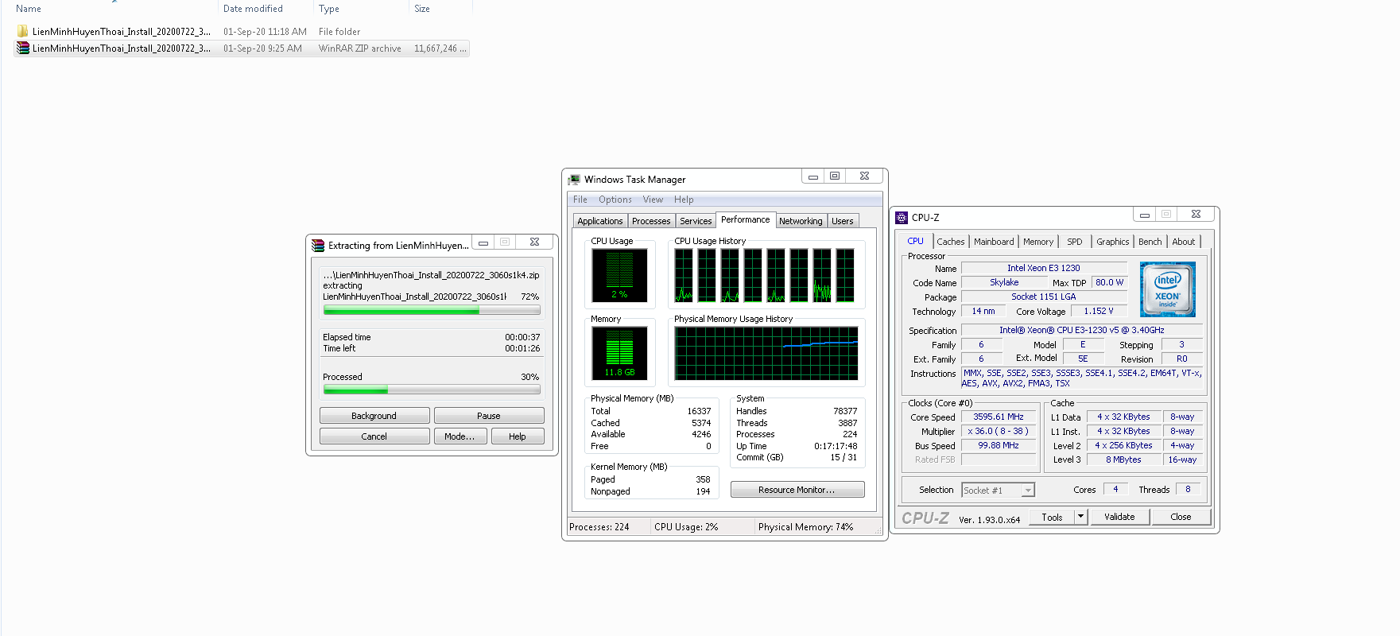
Task: Click the Multiplier value x 36.0
Action: (x=999, y=431)
